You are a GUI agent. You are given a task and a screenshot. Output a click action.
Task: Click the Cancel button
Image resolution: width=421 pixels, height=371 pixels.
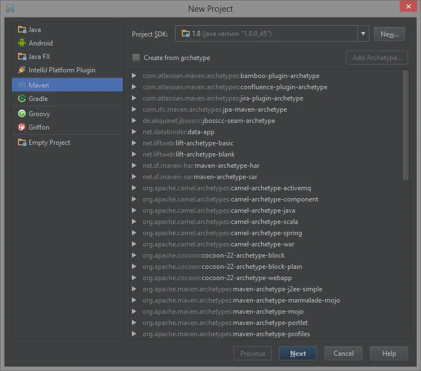point(343,354)
